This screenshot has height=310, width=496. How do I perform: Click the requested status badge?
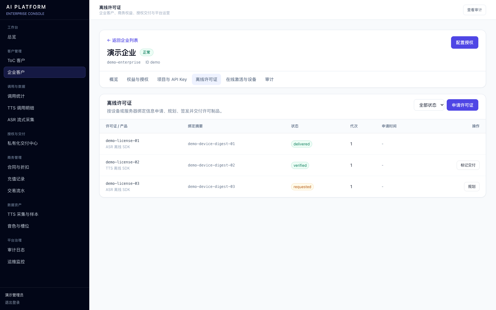302,187
